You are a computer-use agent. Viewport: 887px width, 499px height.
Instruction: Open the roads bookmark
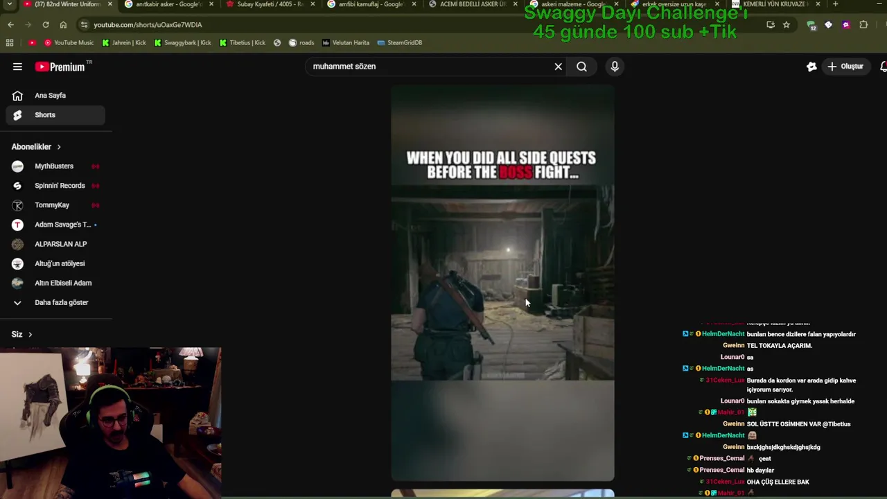[301, 43]
